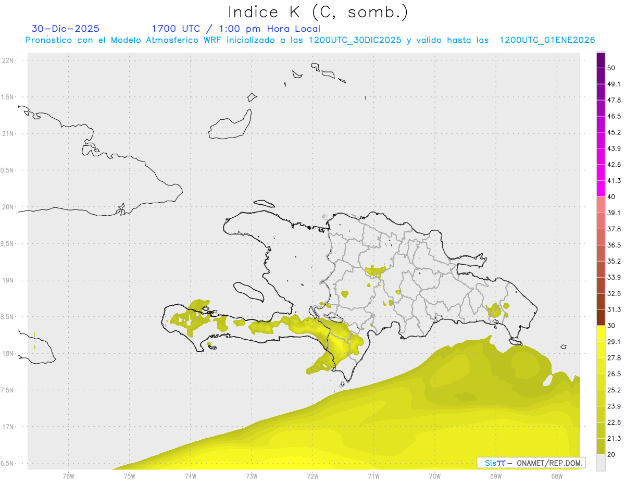625x483 pixels.
Task: Click the colorbar value "36.5"
Action: [614, 245]
